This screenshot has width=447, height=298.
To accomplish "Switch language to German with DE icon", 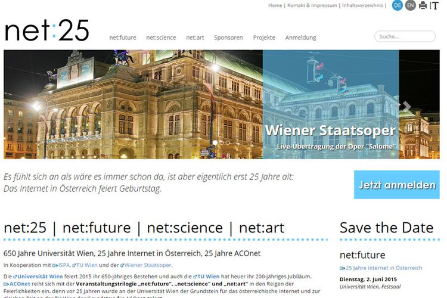I will pos(398,5).
